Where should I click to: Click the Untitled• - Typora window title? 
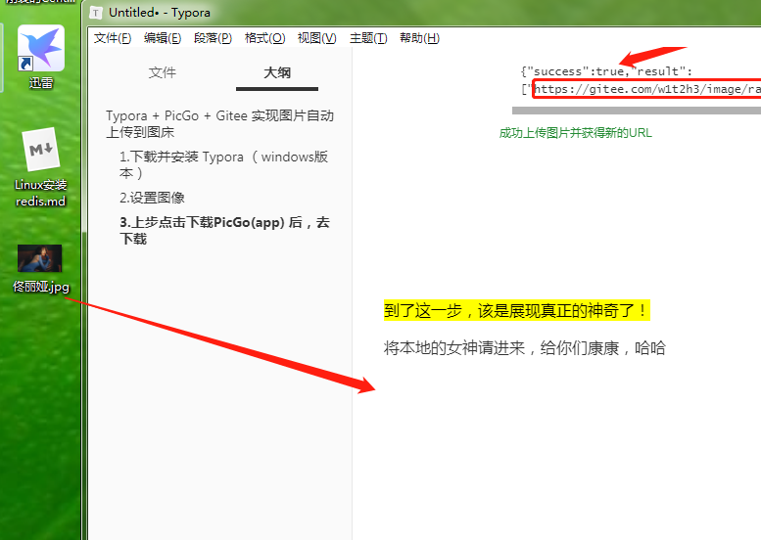tap(160, 13)
